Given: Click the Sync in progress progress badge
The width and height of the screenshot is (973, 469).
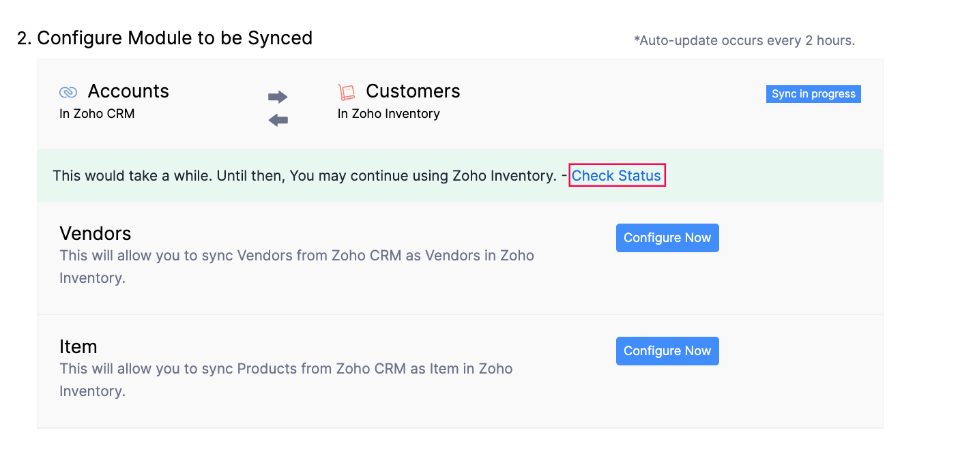Looking at the screenshot, I should [x=813, y=93].
